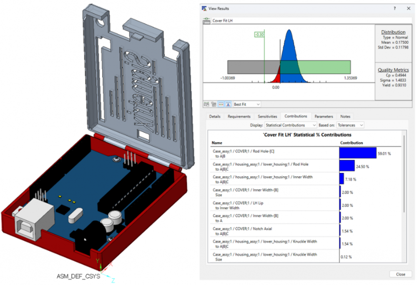Click the Cover Fit LH measurement icon
417x285 pixels.
click(206, 20)
